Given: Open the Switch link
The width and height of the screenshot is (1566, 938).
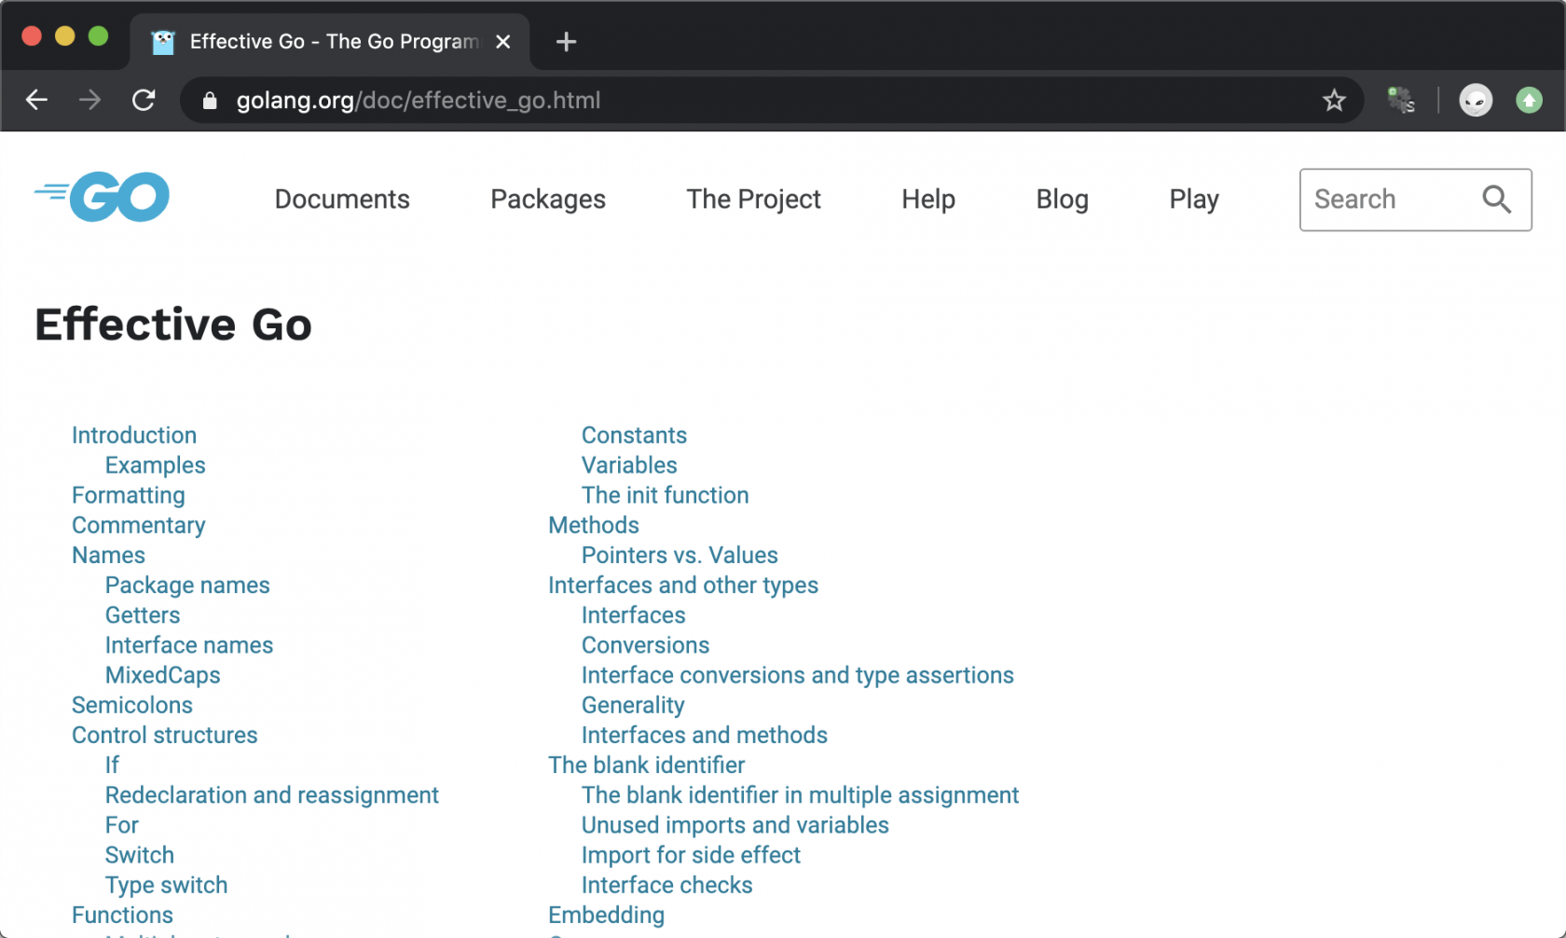Looking at the screenshot, I should (x=140, y=855).
